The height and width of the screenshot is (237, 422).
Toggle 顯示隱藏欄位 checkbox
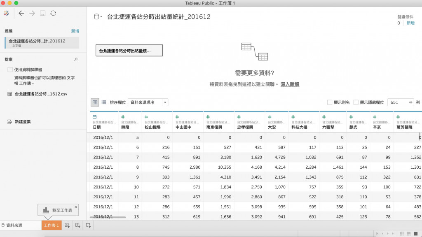click(356, 102)
